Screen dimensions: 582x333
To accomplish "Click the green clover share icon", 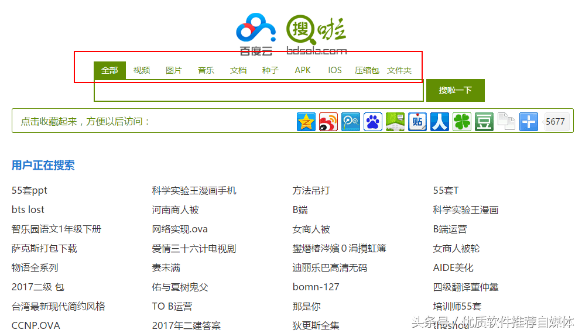I will coord(462,122).
